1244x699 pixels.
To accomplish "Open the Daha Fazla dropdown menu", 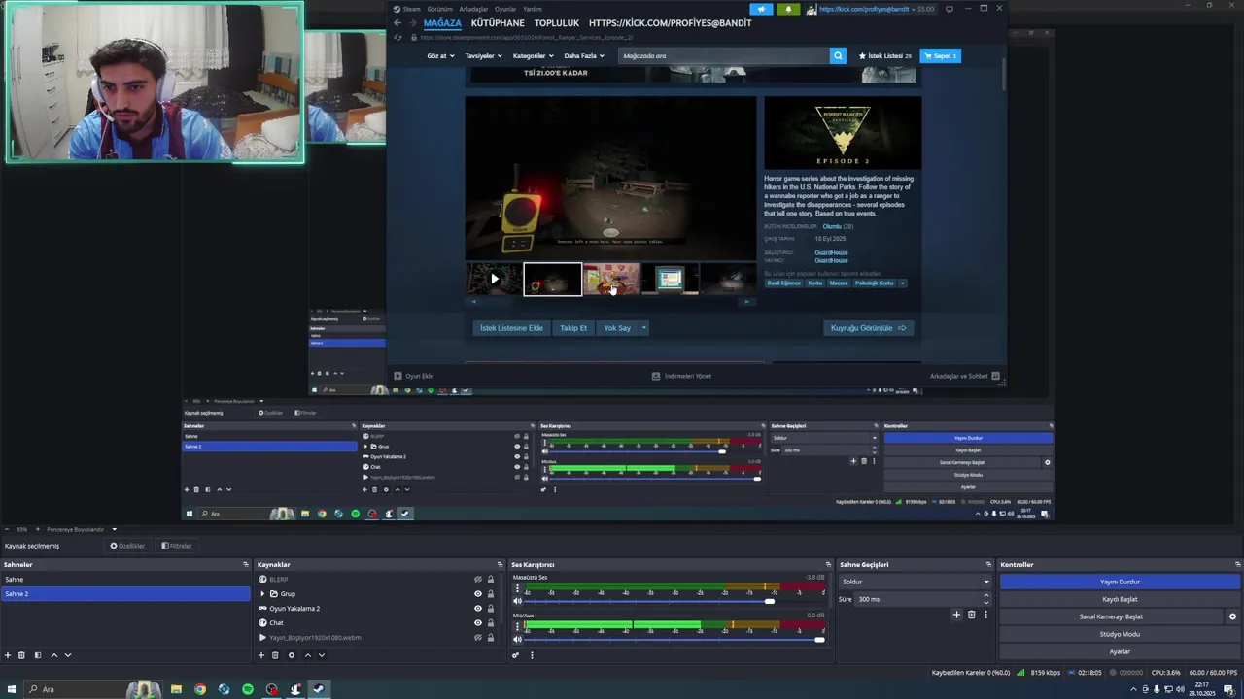I will 584,56.
